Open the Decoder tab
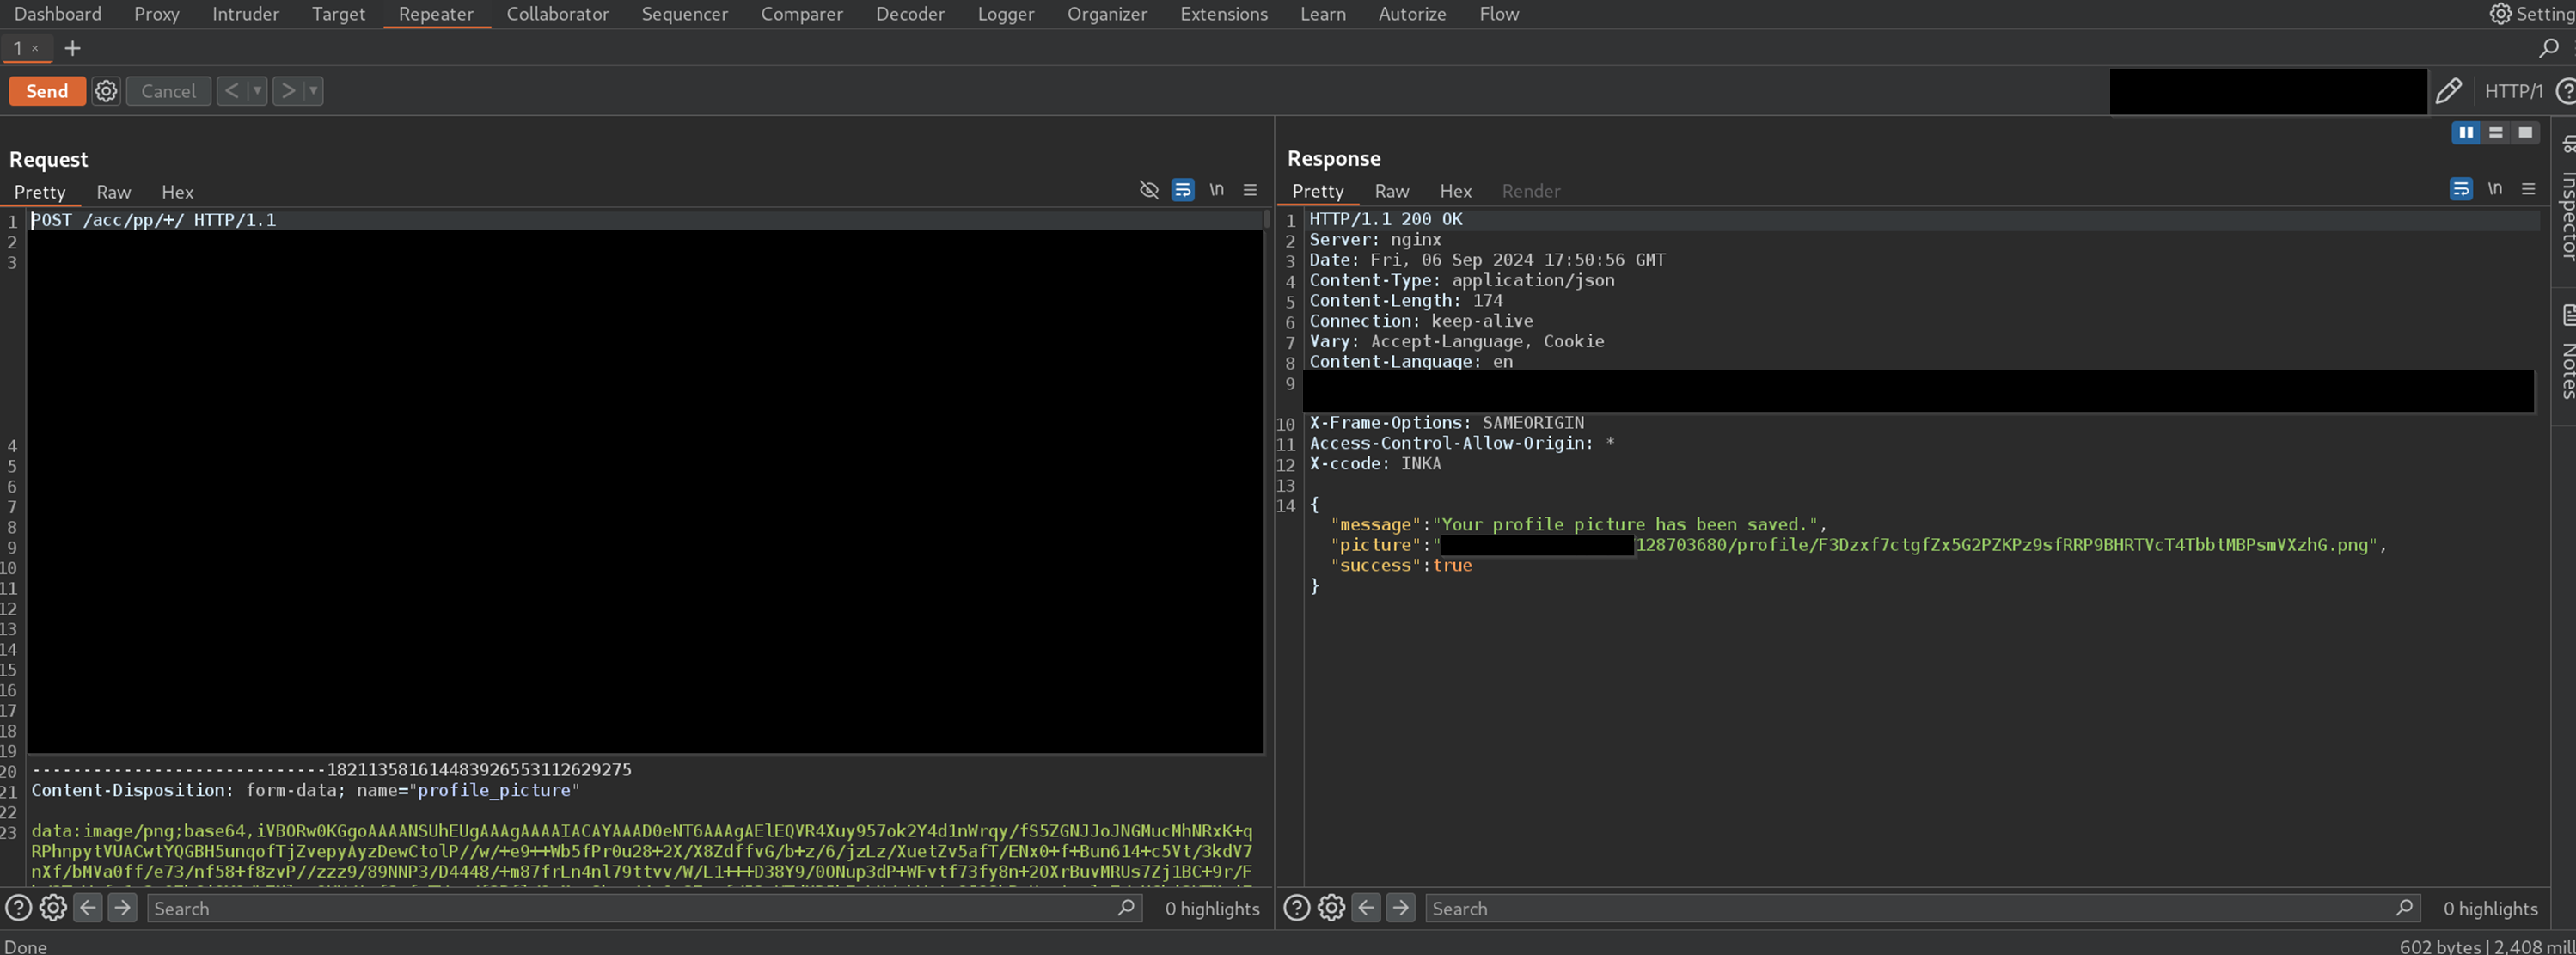 (x=909, y=14)
